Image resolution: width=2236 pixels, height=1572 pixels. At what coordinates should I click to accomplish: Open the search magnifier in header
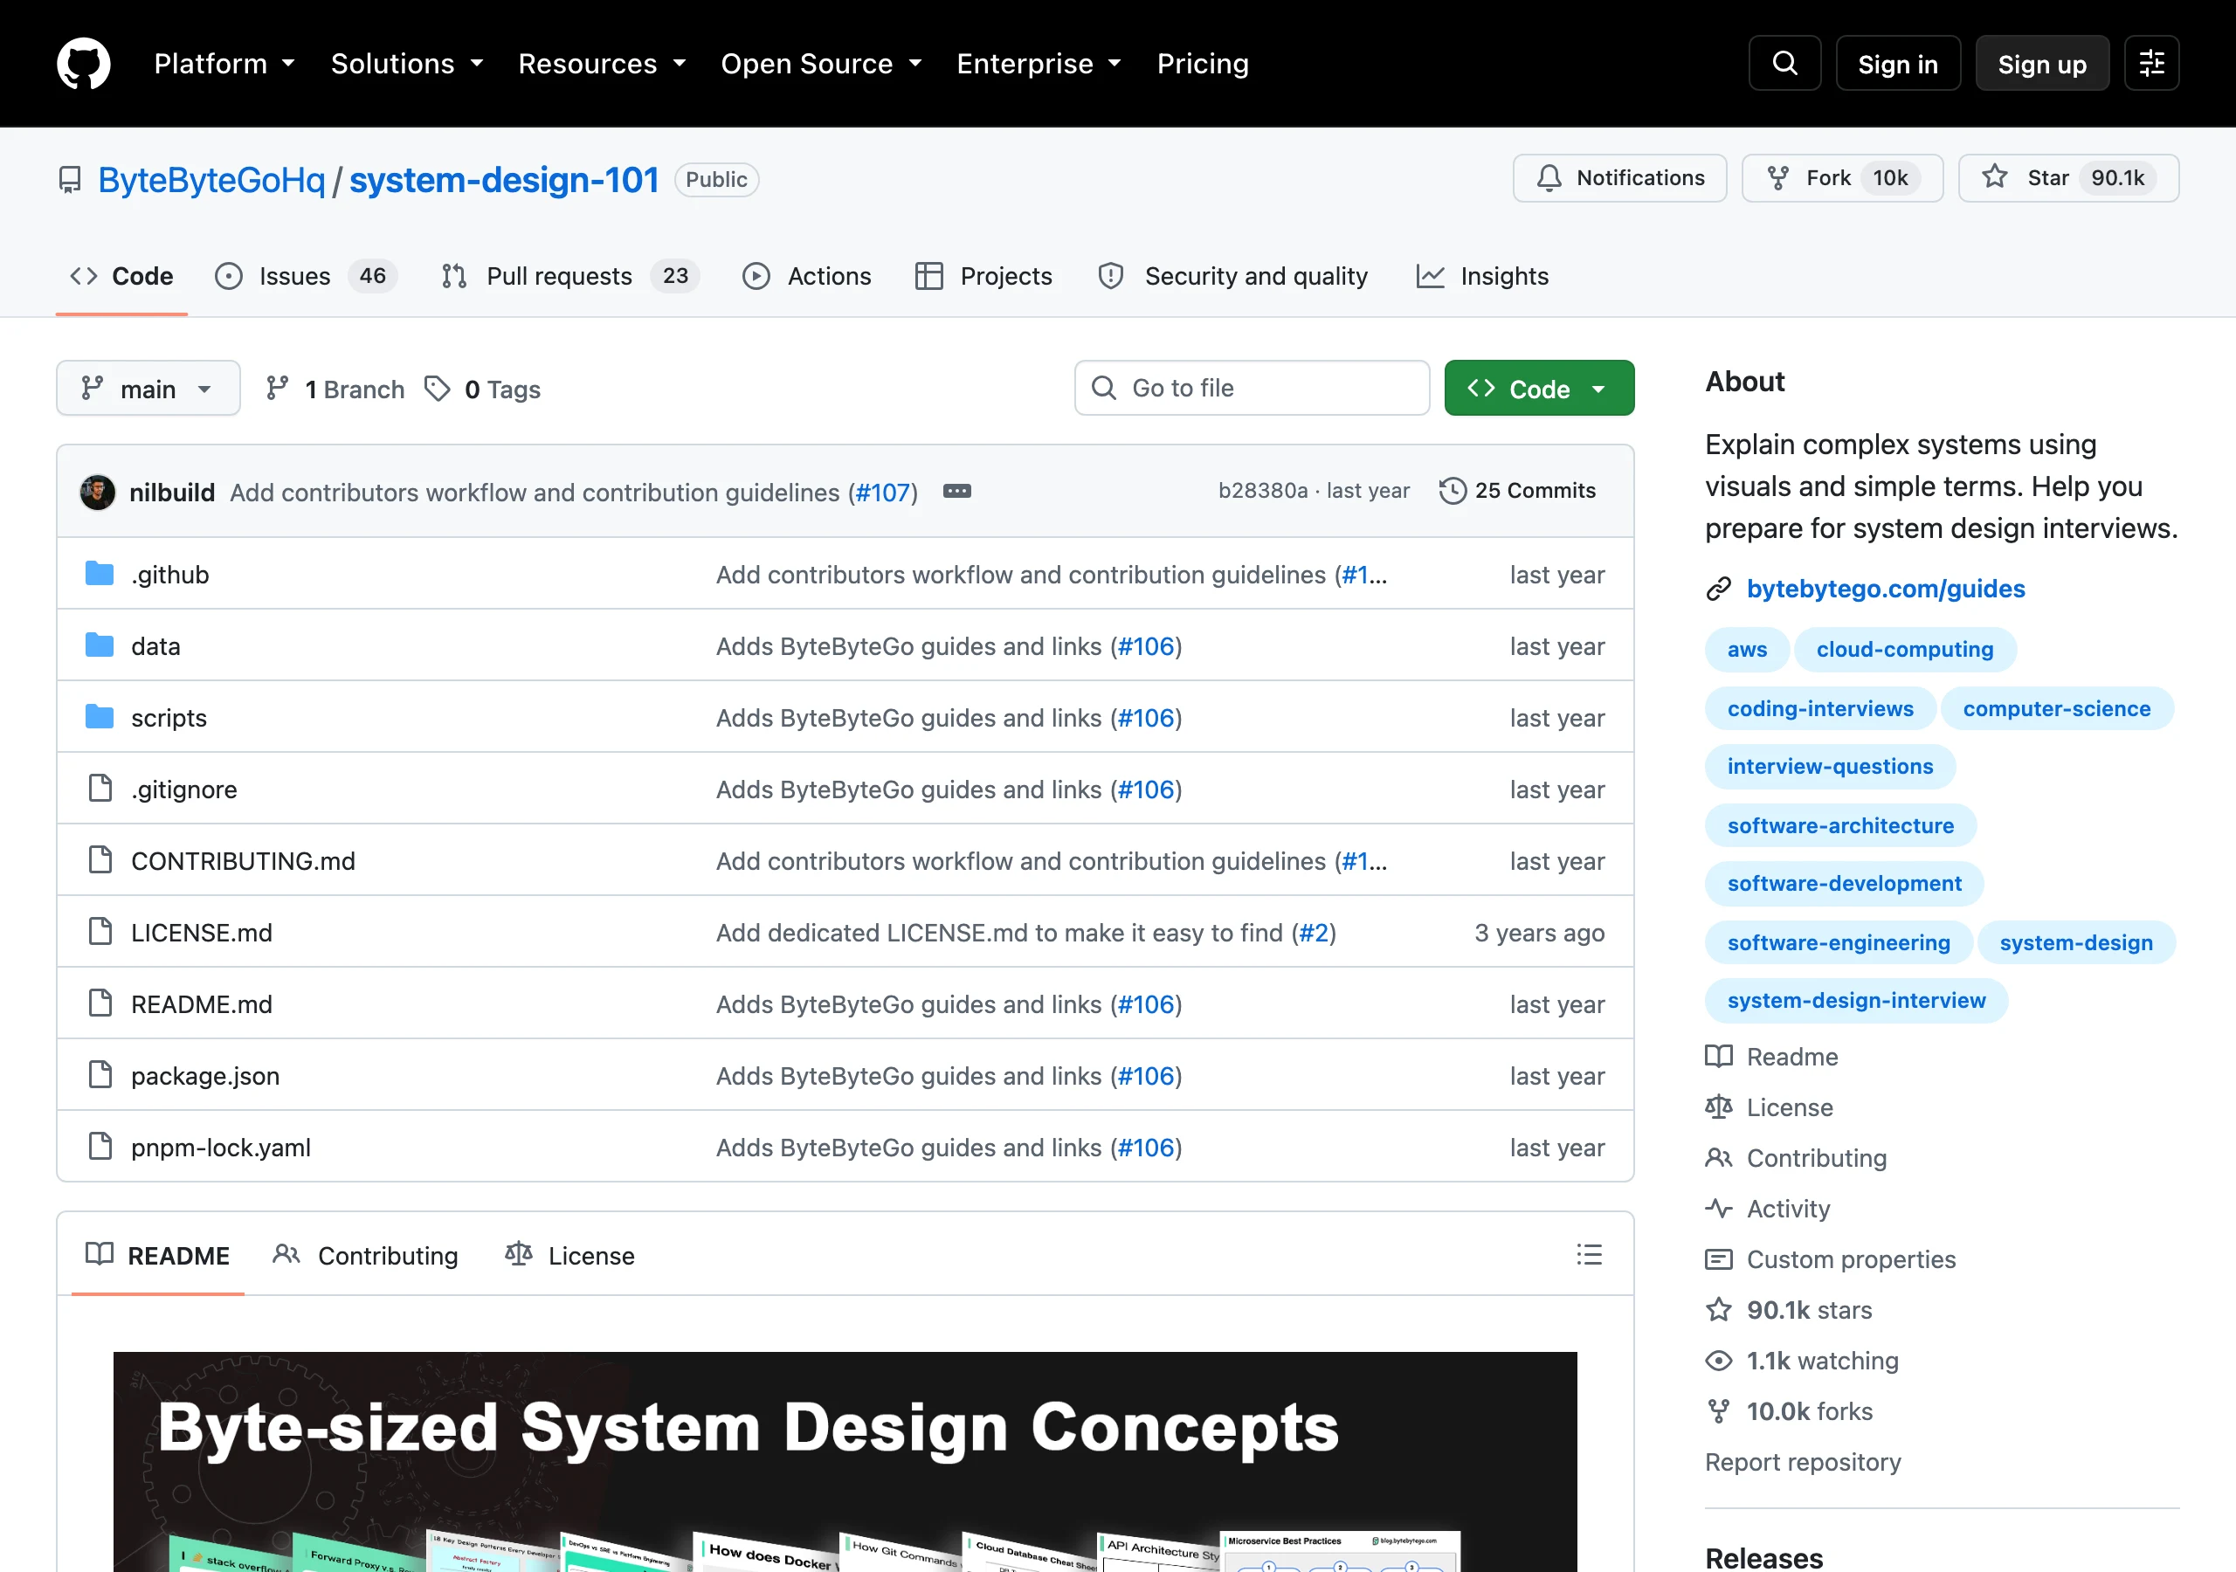point(1784,63)
